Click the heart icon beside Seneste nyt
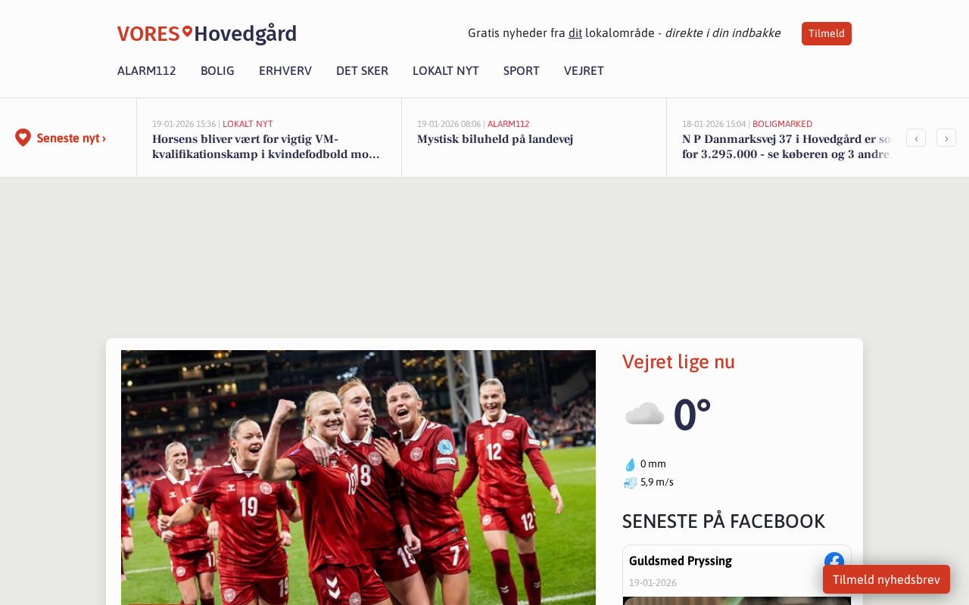 [x=23, y=138]
